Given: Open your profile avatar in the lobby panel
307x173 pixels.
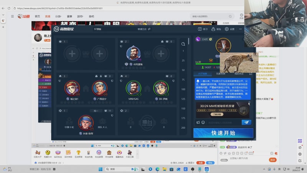Looking at the screenshot, I should (x=223, y=45).
